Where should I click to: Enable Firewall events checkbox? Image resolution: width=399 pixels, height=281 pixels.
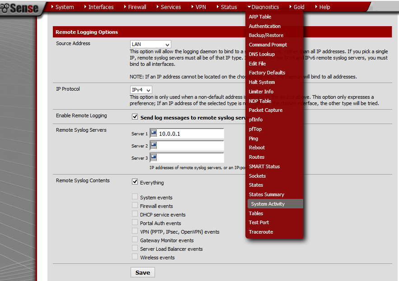135,205
